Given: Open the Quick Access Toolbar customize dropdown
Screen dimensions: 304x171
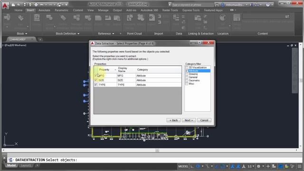Looking at the screenshot, I should tap(66, 5).
